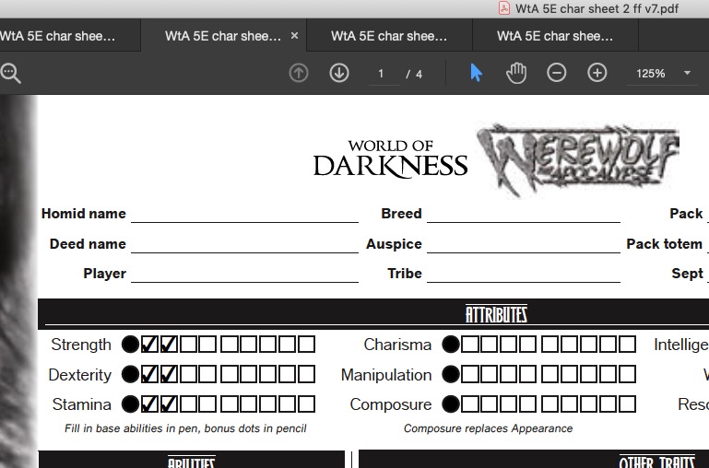This screenshot has width=709, height=468.
Task: Zoom out with minus icon
Action: click(x=556, y=73)
